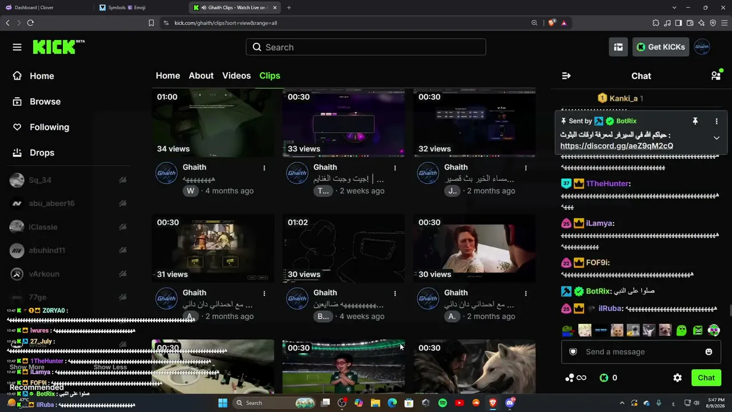Switch to Symbols Emoji tab

pos(140,7)
